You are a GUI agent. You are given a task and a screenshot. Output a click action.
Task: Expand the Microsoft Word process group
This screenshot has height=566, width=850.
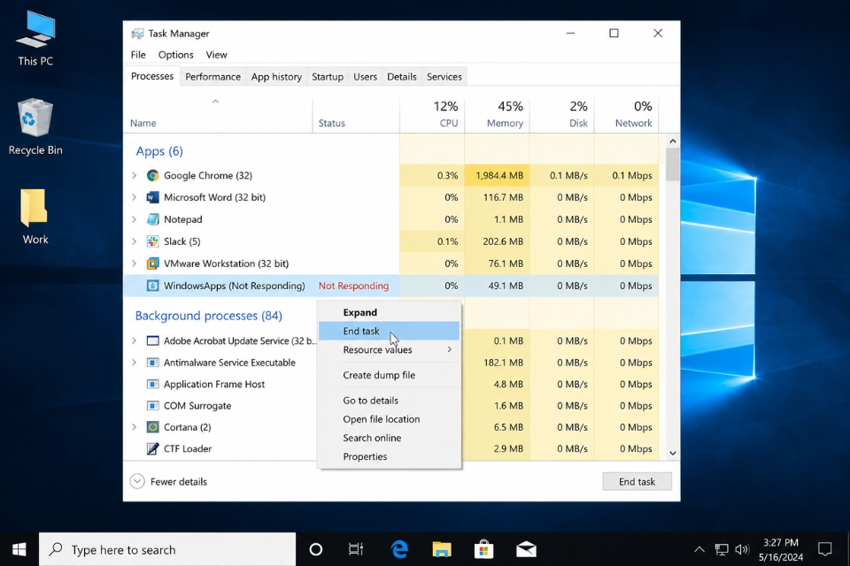135,197
